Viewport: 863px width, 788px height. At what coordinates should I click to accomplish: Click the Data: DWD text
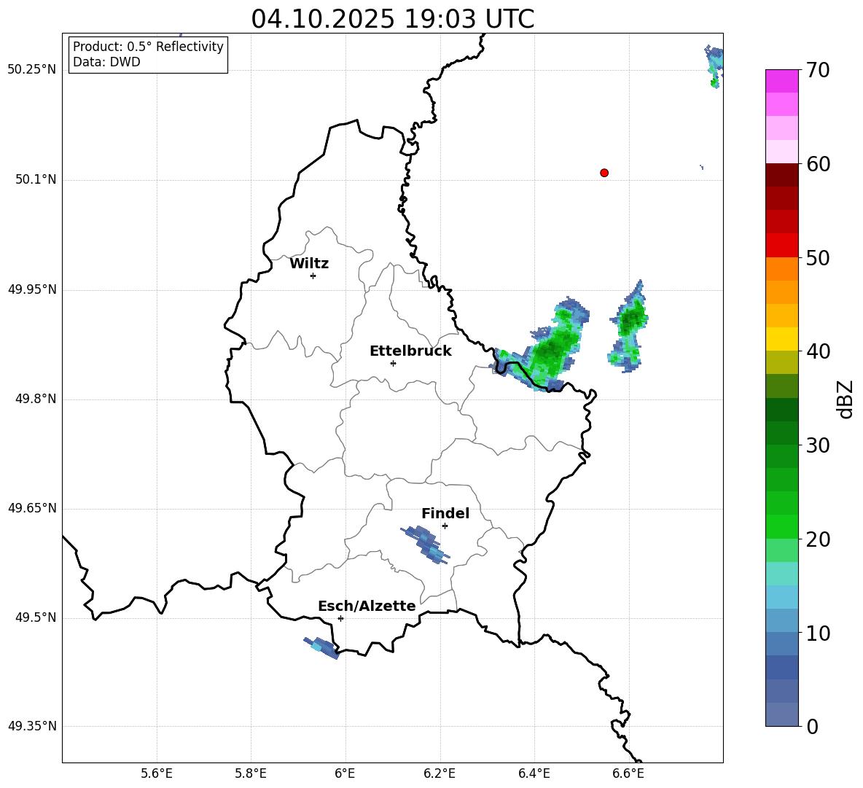106,62
